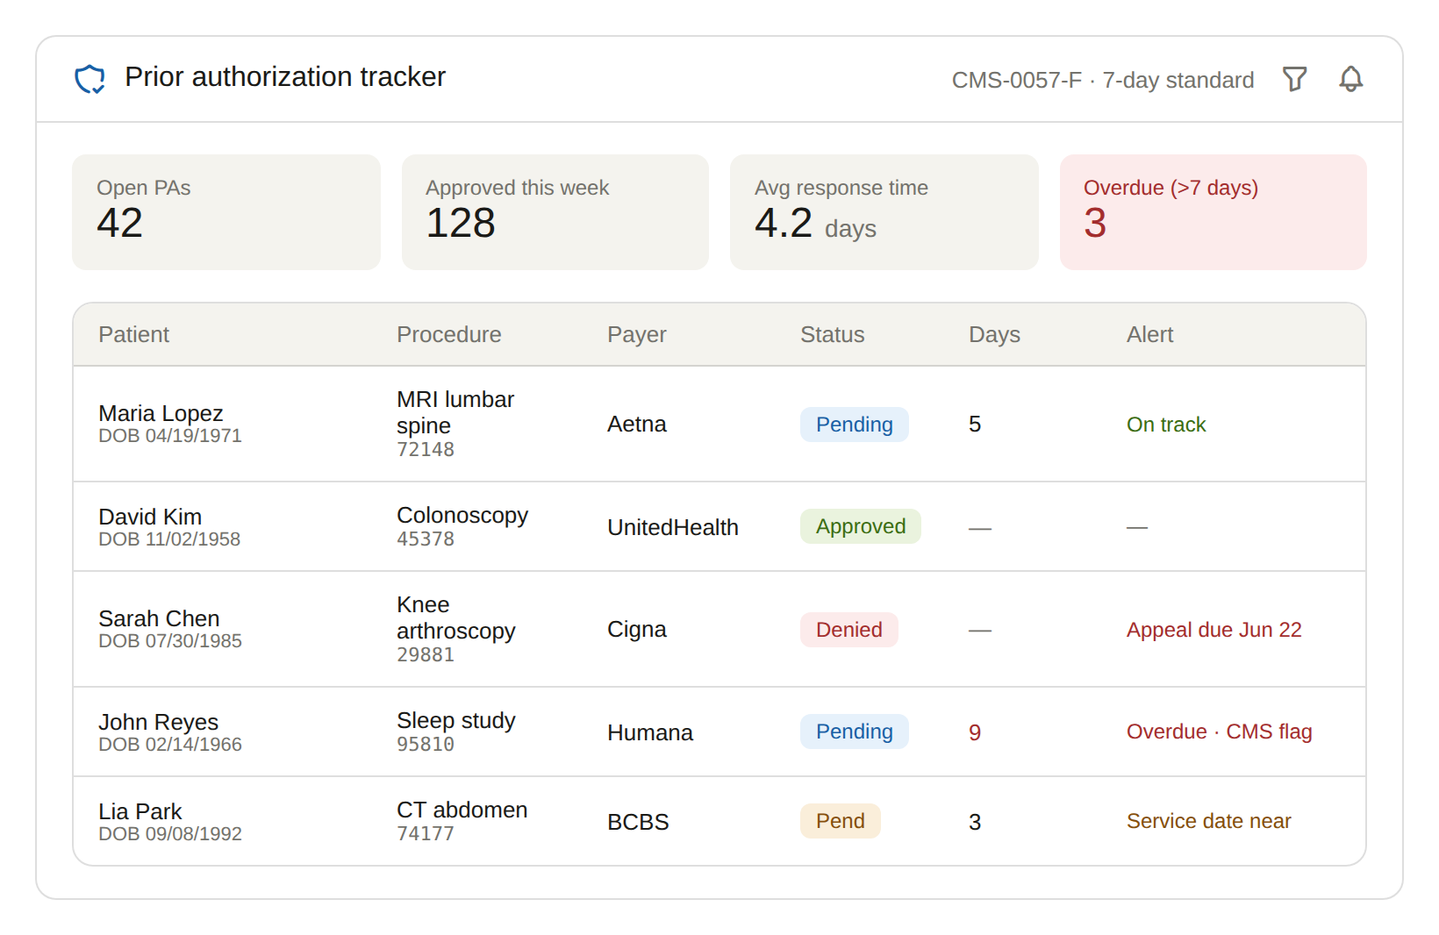Select patient David Kim
This screenshot has height=935, width=1439.
coord(150,517)
